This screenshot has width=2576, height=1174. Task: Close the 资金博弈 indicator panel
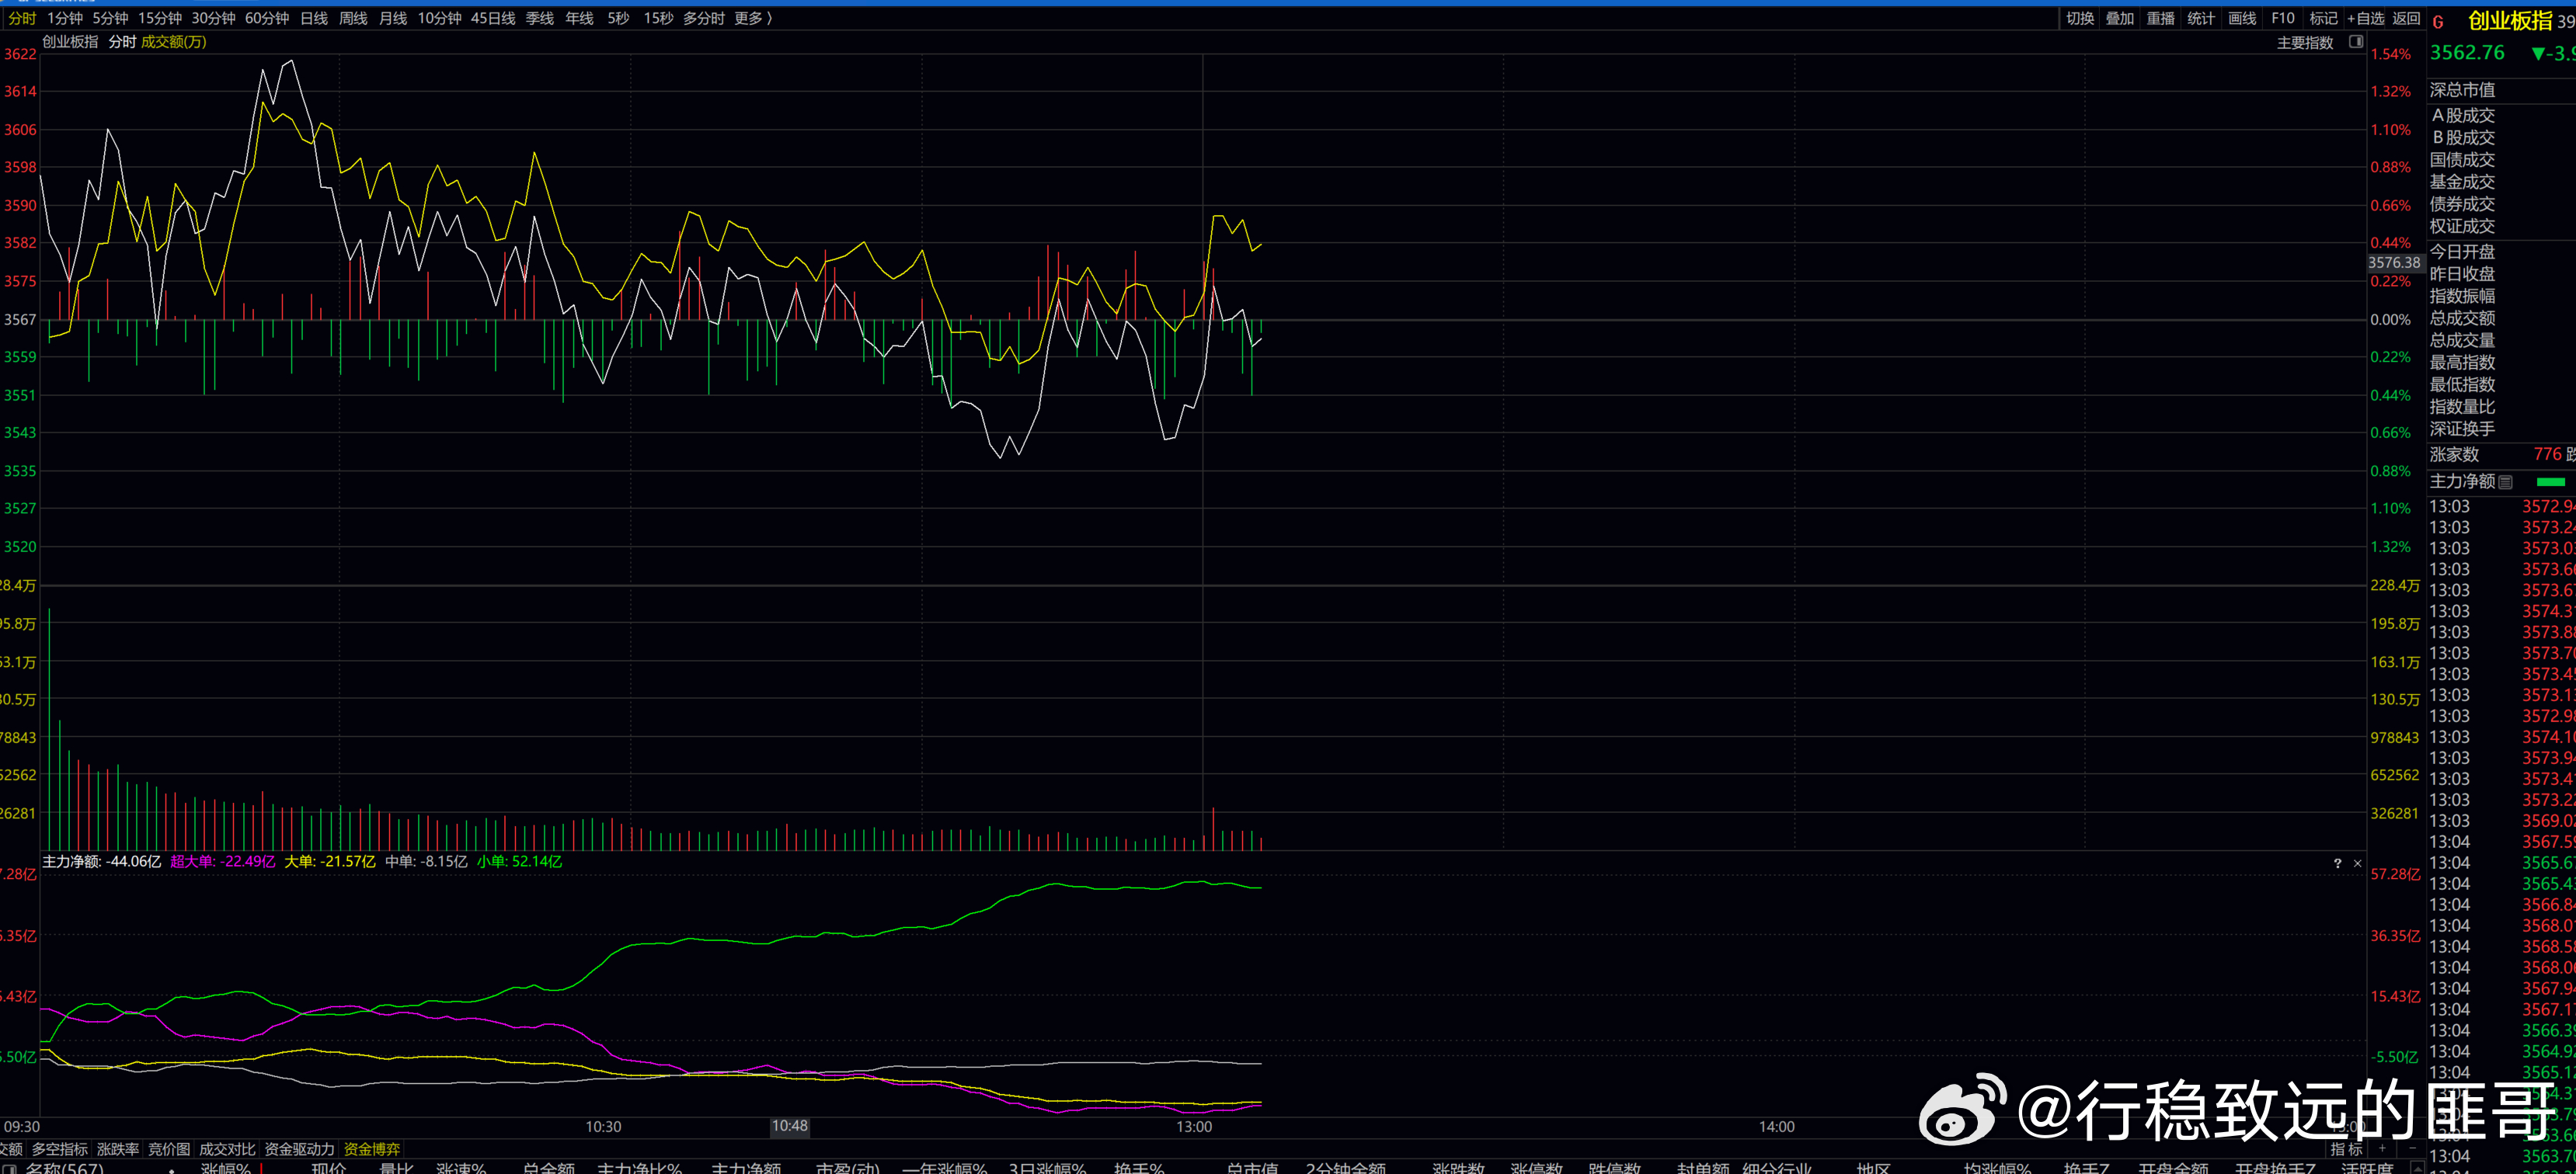pyautogui.click(x=2357, y=863)
